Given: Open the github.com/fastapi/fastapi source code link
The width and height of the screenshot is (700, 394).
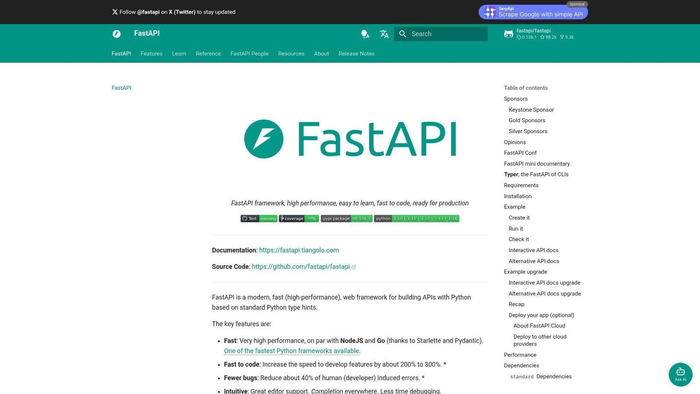Looking at the screenshot, I should (301, 267).
